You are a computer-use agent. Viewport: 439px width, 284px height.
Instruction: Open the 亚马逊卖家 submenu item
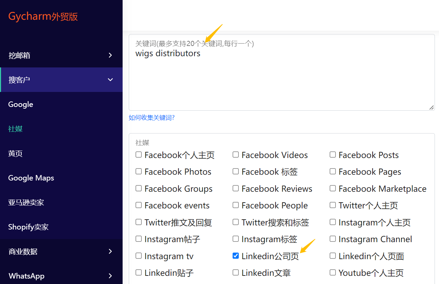coord(26,202)
